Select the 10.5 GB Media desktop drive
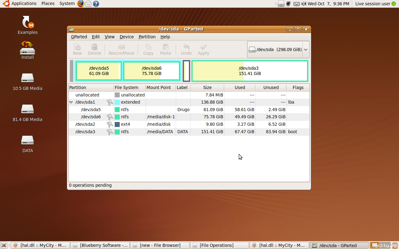The image size is (399, 249). (27, 82)
